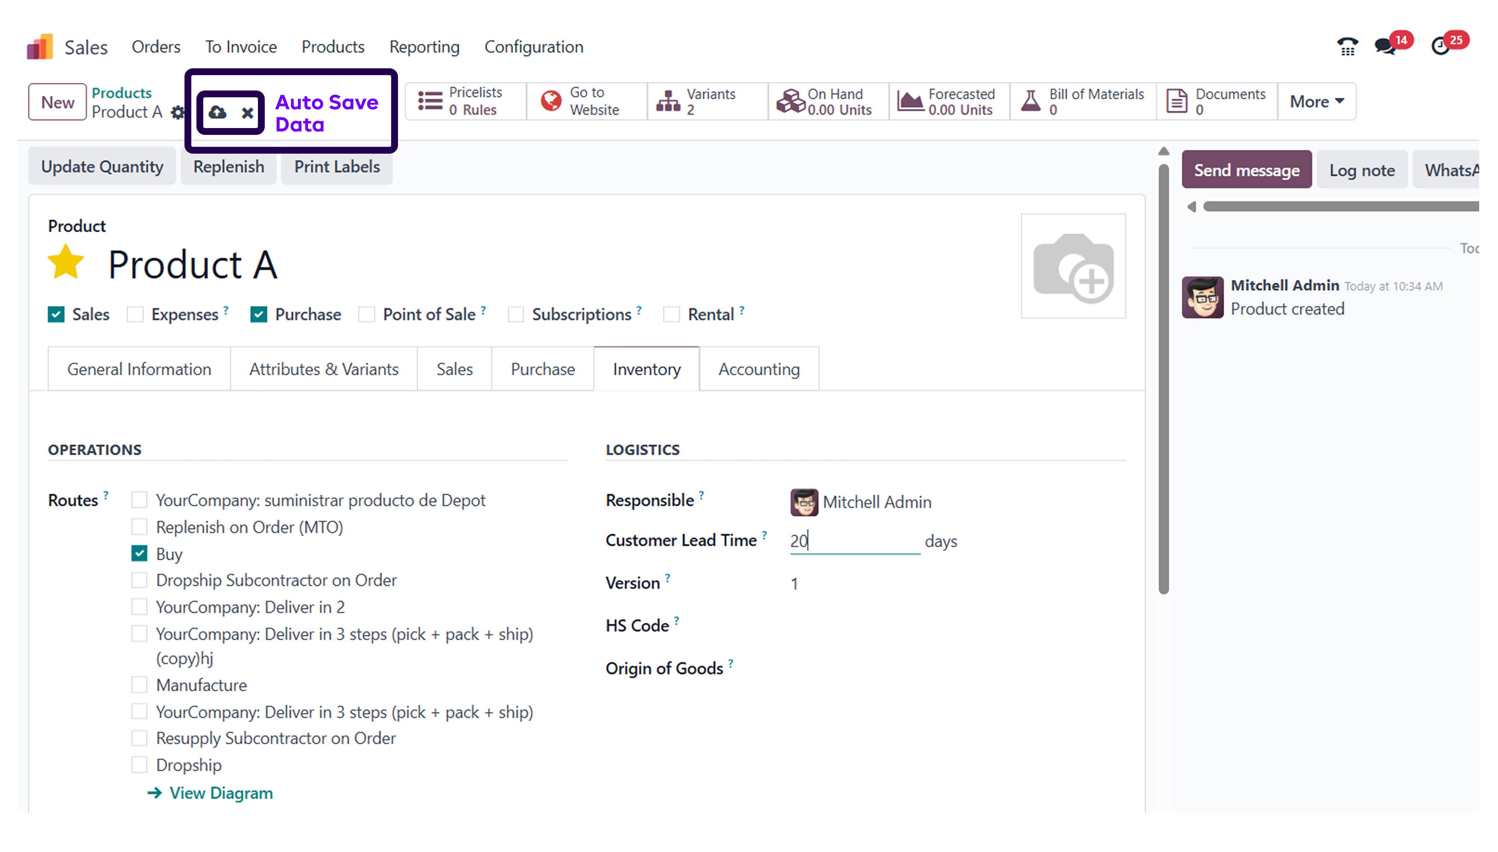
Task: Open the Variants 2 stat button
Action: (x=708, y=101)
